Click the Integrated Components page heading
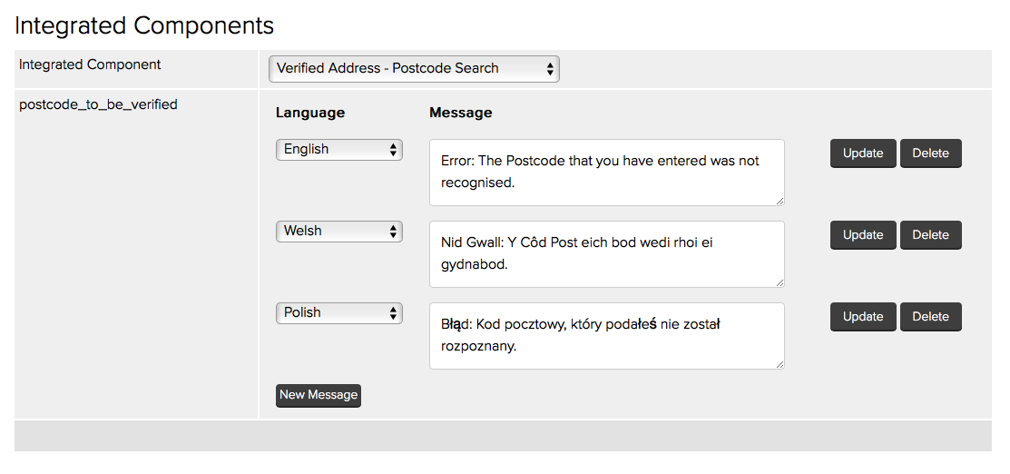 point(144,25)
